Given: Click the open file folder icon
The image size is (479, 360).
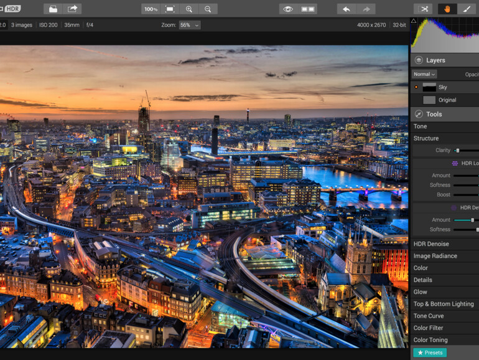Looking at the screenshot, I should coord(53,9).
